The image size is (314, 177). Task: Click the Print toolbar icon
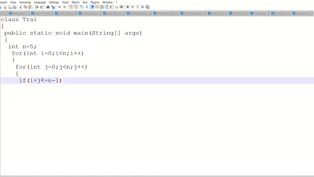(14, 7)
